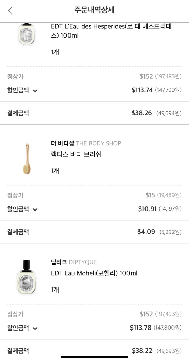Expand discount chevron for the body brush
189x362 pixels.
(x=35, y=209)
